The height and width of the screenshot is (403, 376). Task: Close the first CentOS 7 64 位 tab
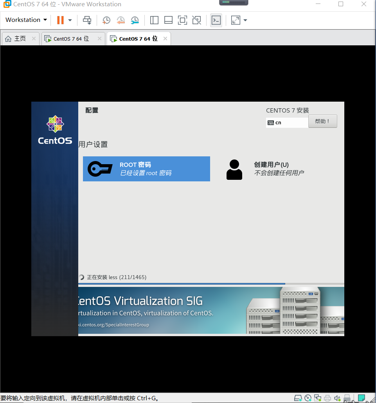pyautogui.click(x=99, y=39)
